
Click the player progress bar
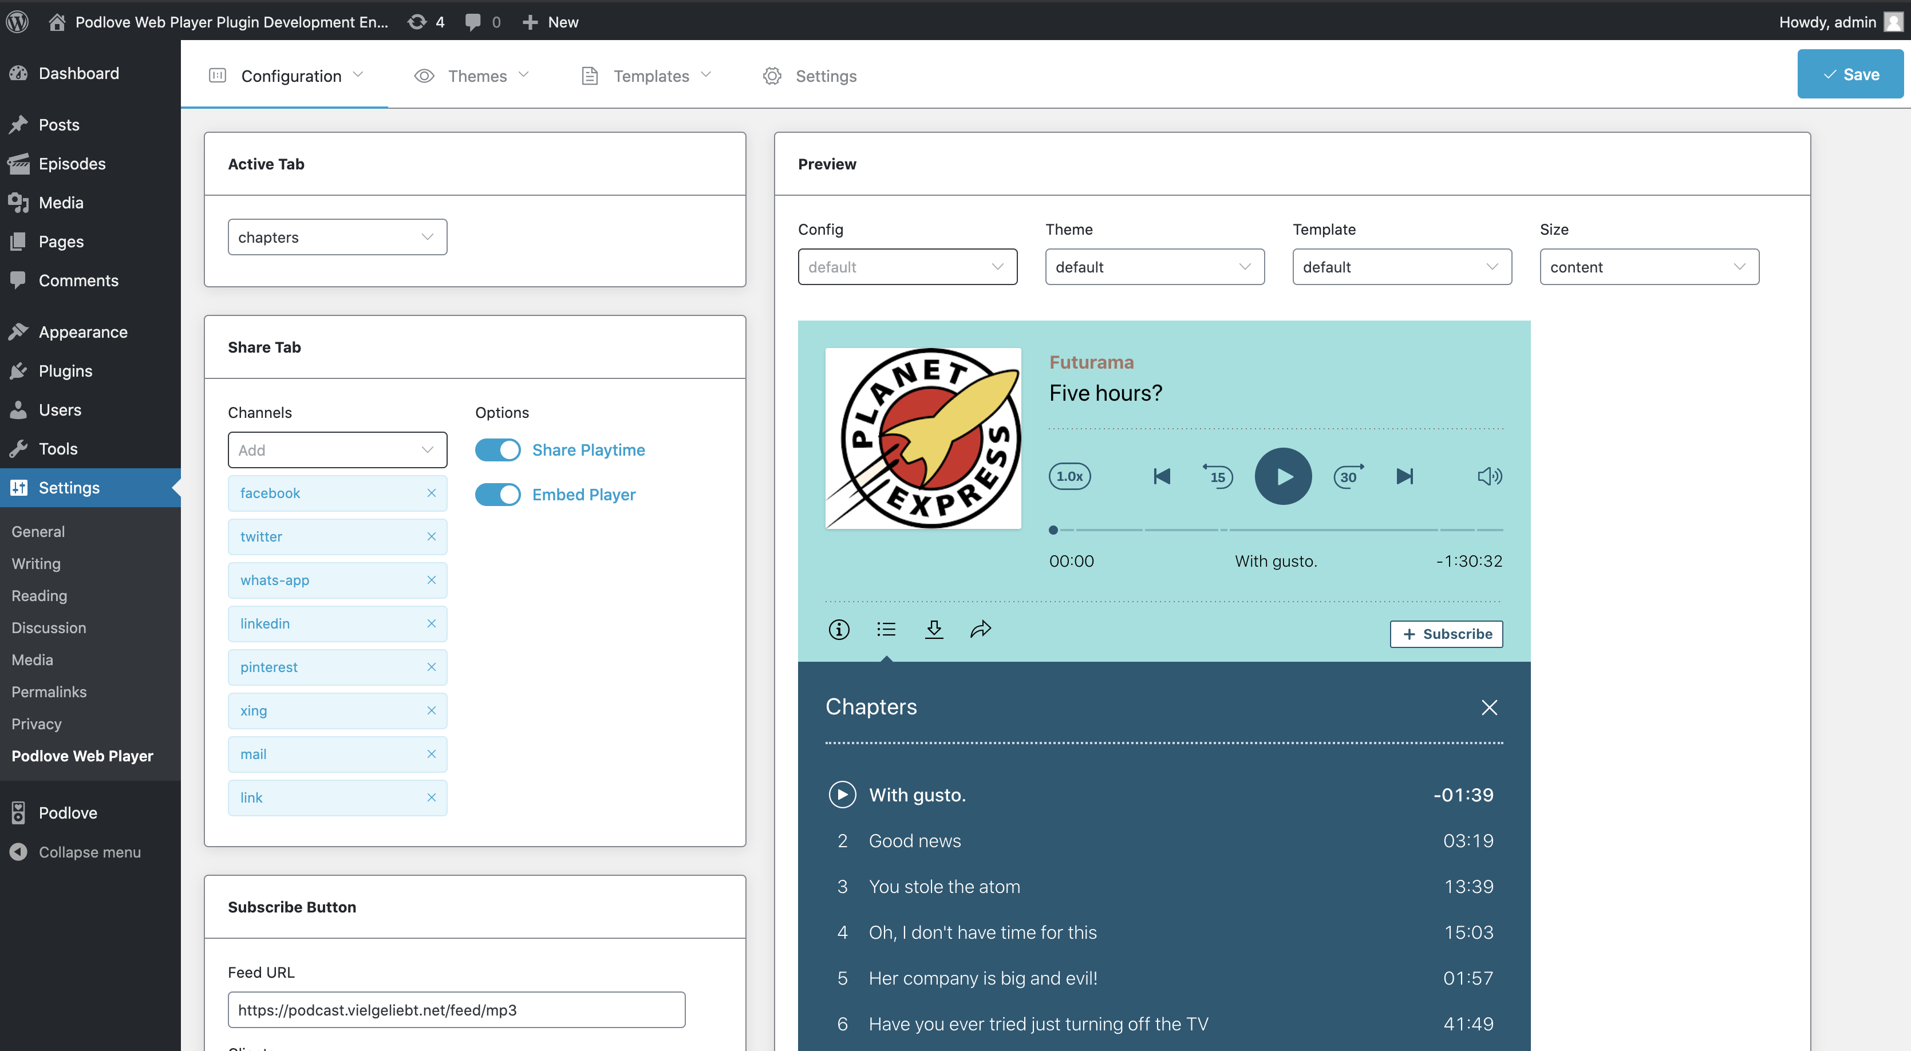coord(1276,530)
